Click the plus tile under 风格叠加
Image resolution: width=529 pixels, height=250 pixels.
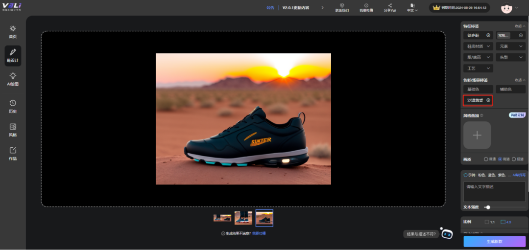477,136
